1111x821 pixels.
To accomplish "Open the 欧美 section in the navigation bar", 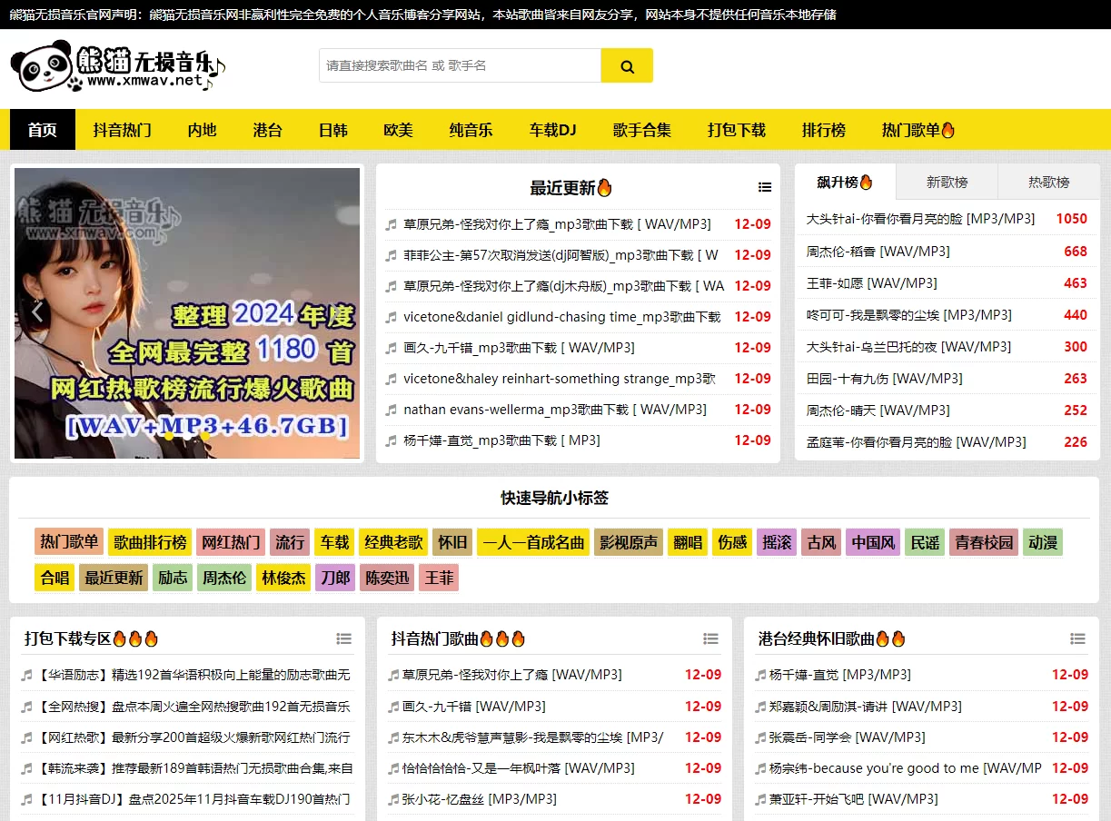I will [398, 130].
